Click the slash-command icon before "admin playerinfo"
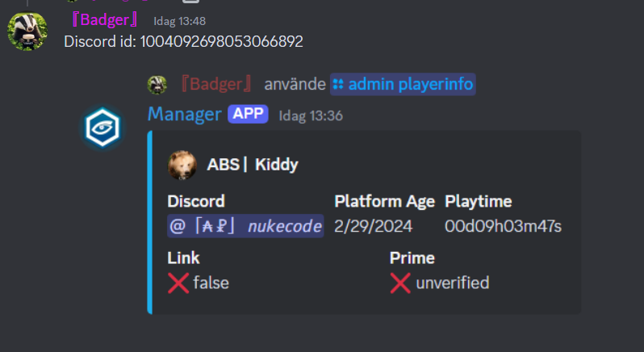Viewport: 644px width, 352px height. pos(339,84)
